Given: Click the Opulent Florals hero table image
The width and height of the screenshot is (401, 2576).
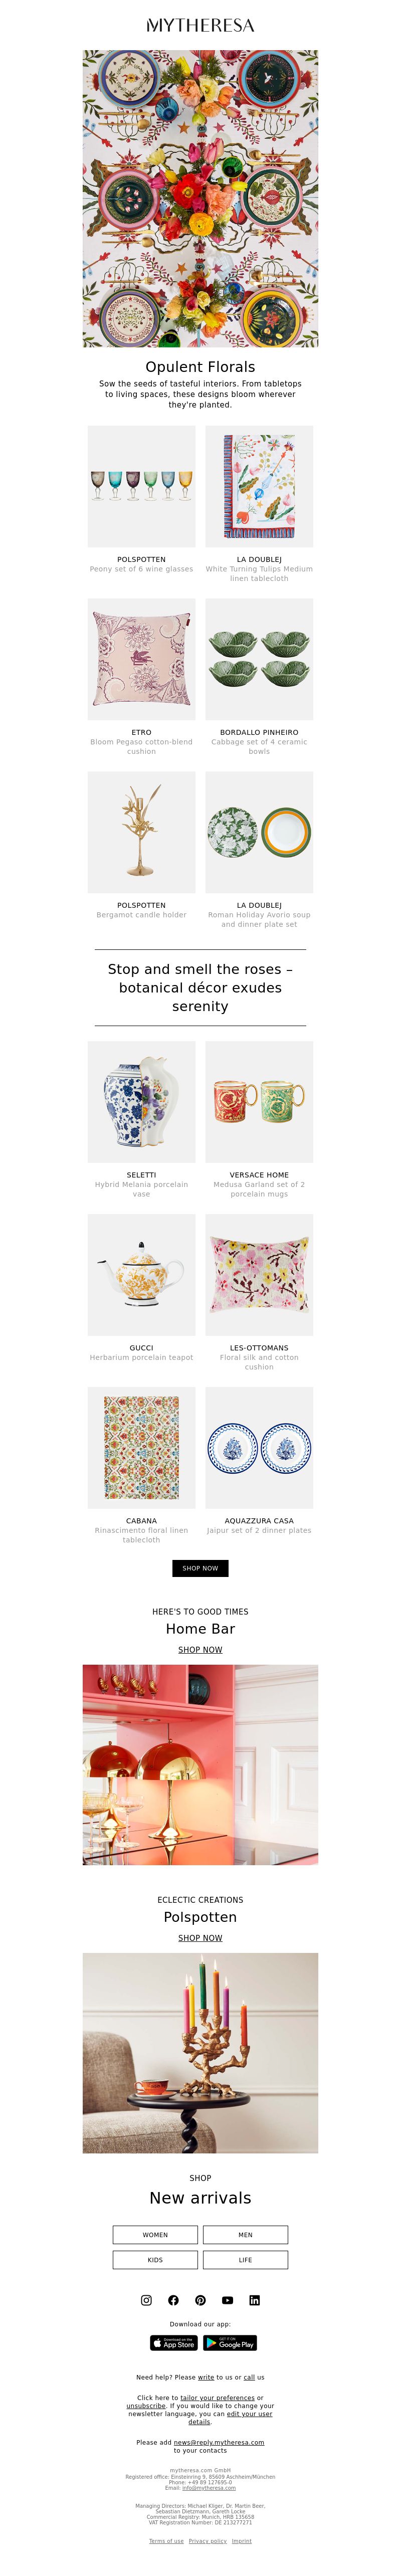Looking at the screenshot, I should [200, 199].
